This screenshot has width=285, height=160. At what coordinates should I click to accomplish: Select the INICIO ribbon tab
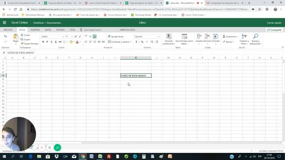(x=22, y=30)
